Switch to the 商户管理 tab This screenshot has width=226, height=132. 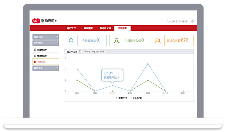tap(71, 28)
